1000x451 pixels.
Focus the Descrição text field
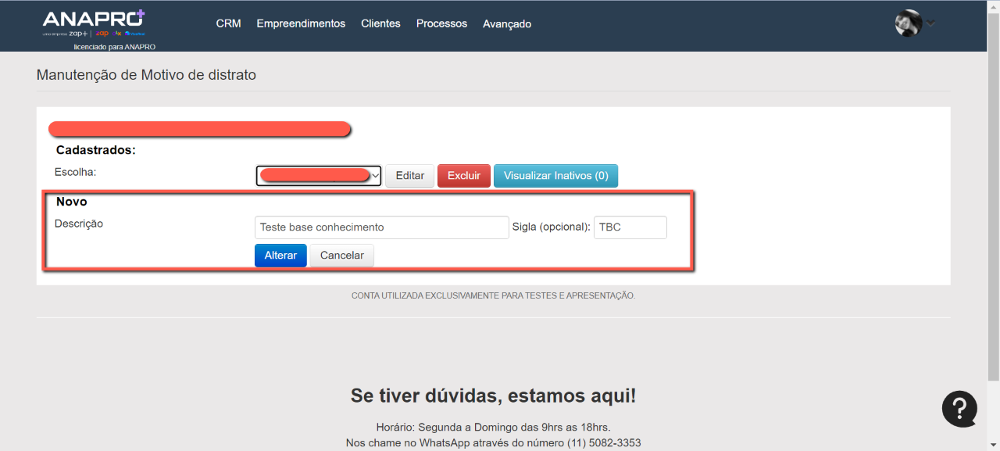(x=381, y=227)
